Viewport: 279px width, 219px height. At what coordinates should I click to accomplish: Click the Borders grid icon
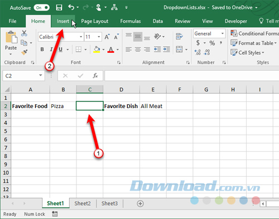click(x=79, y=50)
